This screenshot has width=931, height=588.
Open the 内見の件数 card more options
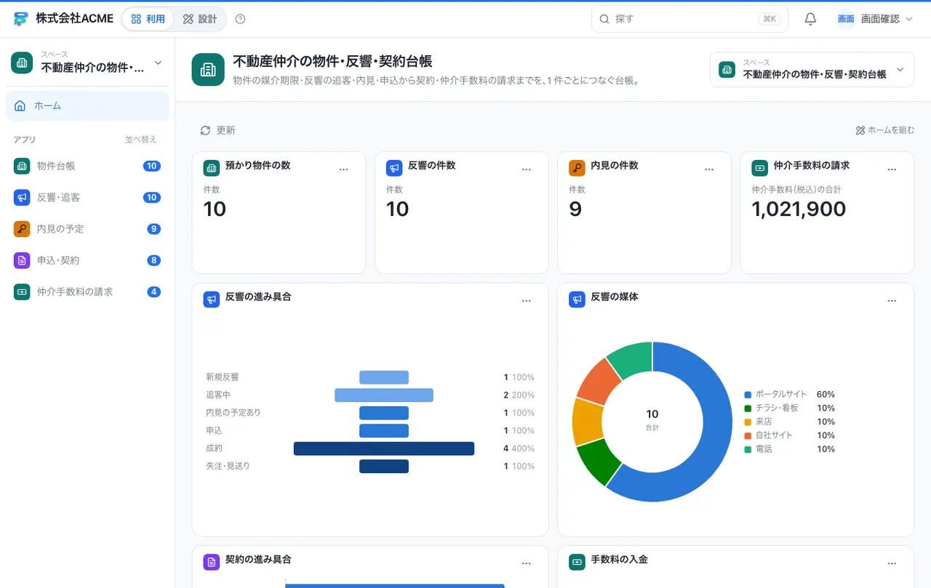click(709, 169)
